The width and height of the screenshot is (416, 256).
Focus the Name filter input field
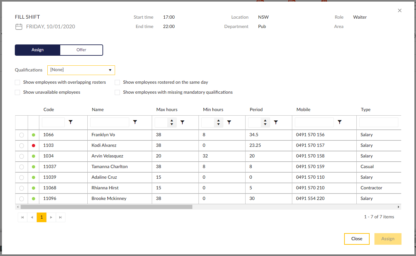tap(110, 122)
